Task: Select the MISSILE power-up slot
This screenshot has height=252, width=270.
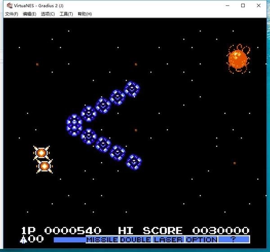Action: (102, 240)
